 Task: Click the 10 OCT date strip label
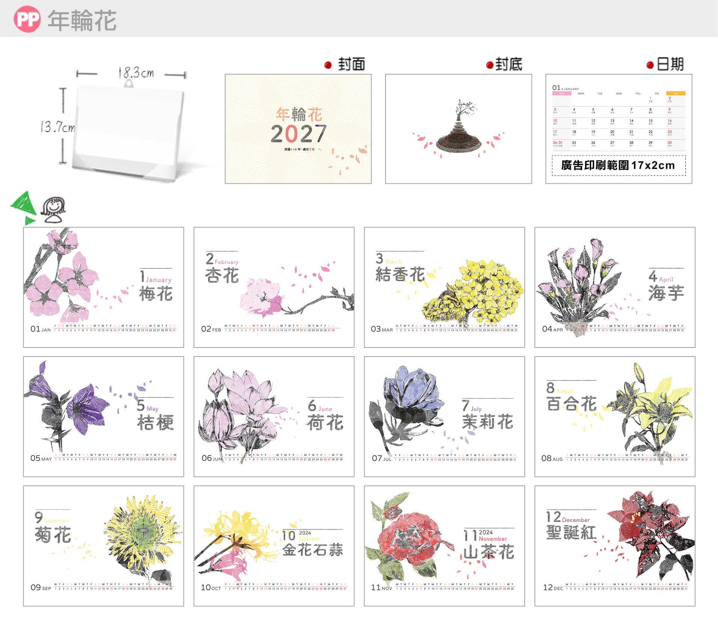click(211, 588)
